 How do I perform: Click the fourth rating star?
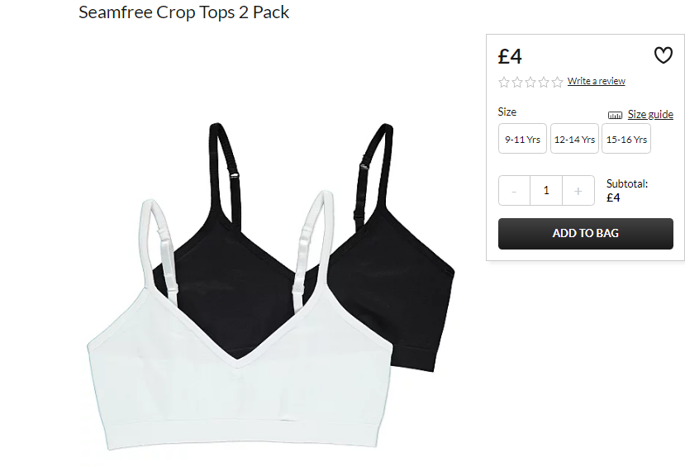click(544, 82)
